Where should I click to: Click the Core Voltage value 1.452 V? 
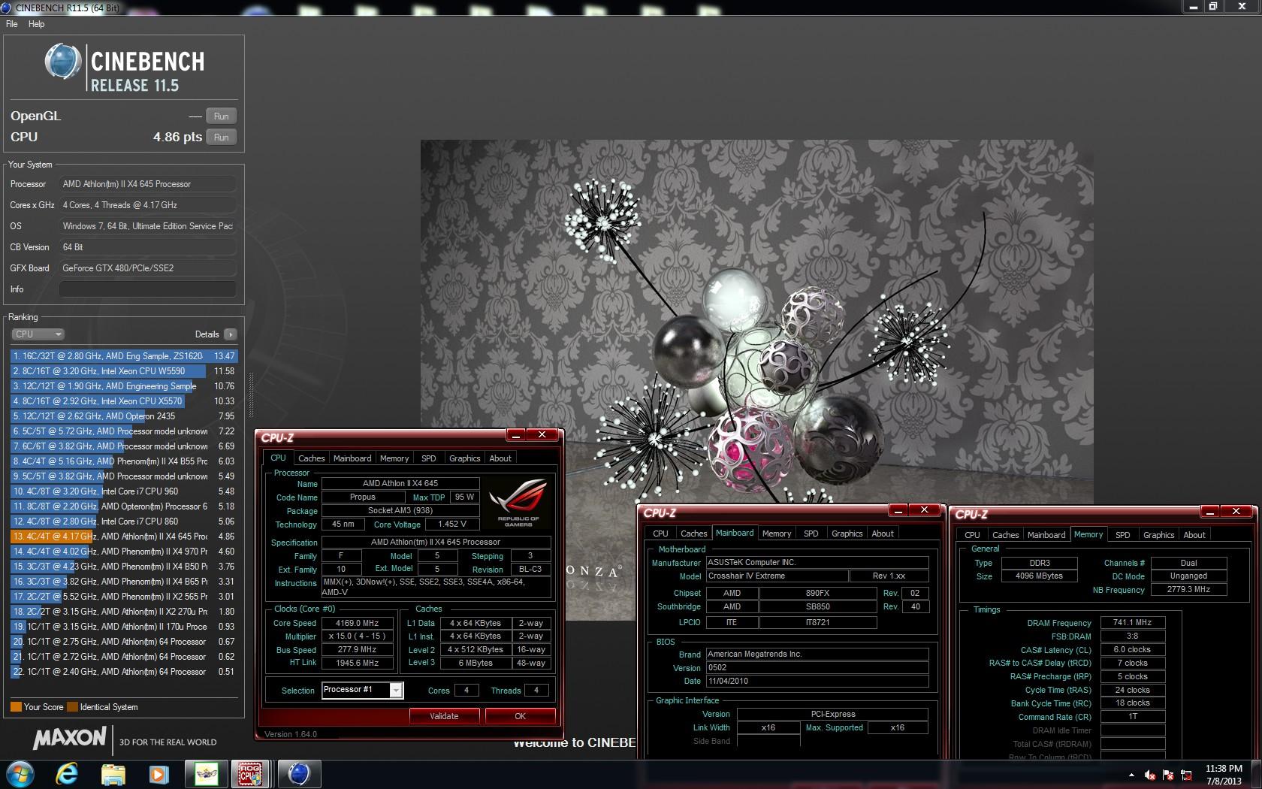[451, 524]
